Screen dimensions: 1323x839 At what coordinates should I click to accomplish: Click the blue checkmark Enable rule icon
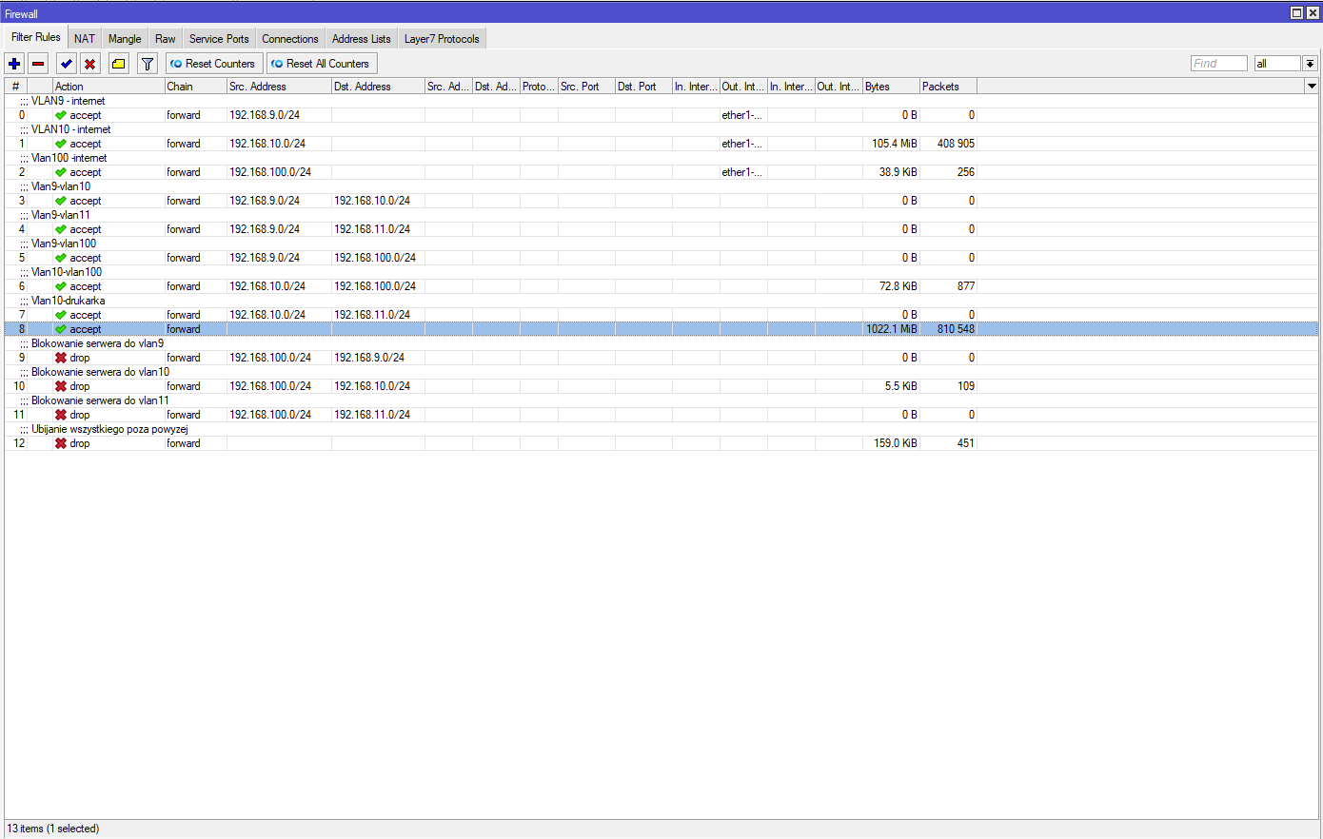pos(66,64)
